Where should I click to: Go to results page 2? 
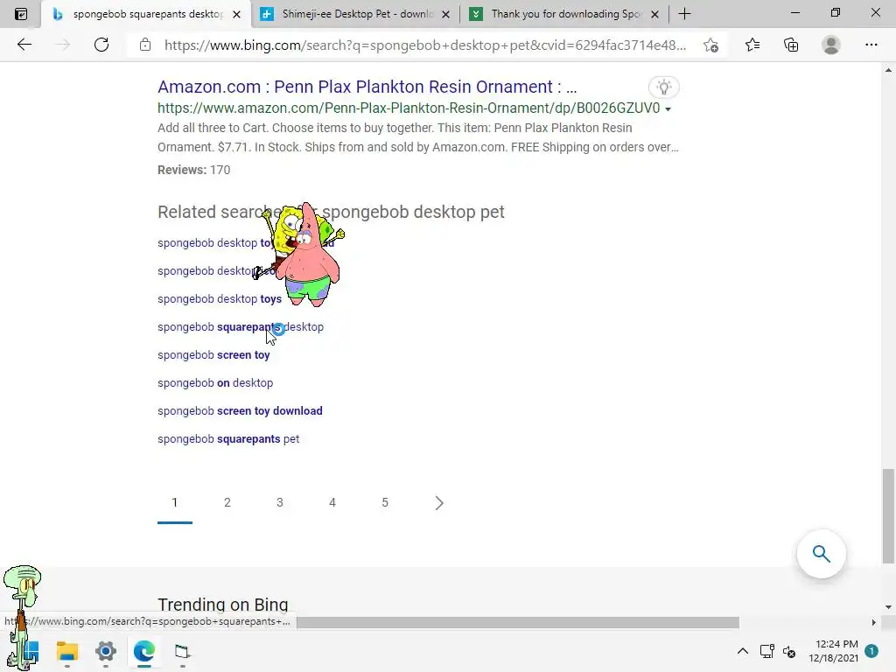tap(227, 502)
